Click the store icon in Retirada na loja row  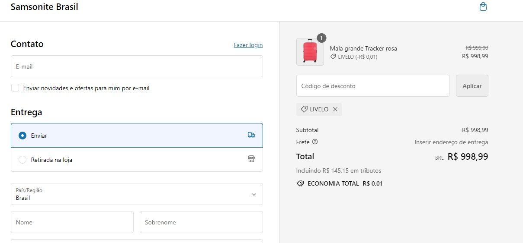251,159
